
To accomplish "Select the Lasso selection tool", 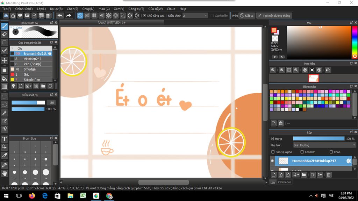I will click(x=4, y=105).
